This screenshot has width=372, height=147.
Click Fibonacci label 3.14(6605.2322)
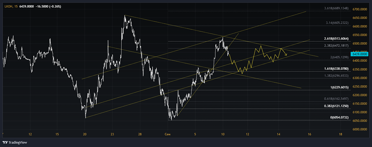coord(337,23)
